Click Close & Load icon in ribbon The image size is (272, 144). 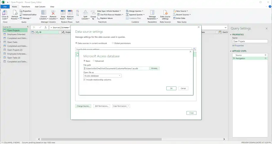click(5, 13)
